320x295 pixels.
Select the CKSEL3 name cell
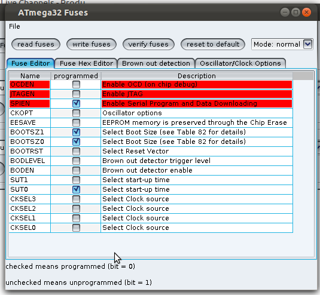point(29,199)
